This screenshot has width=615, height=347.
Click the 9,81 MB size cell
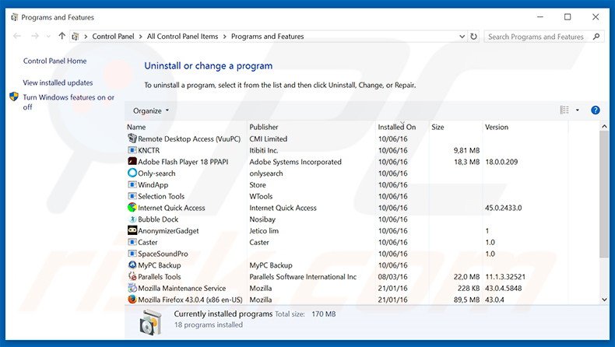[467, 150]
